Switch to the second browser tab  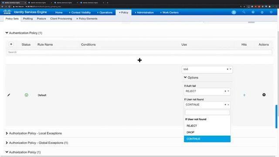point(39,3)
